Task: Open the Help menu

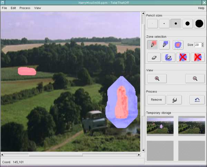Action: click(x=201, y=8)
